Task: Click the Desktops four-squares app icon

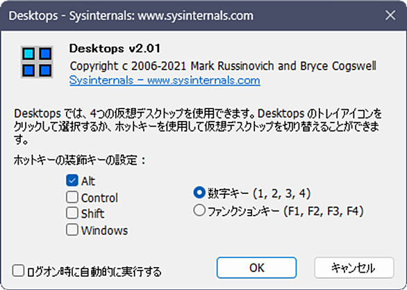Action: point(37,62)
